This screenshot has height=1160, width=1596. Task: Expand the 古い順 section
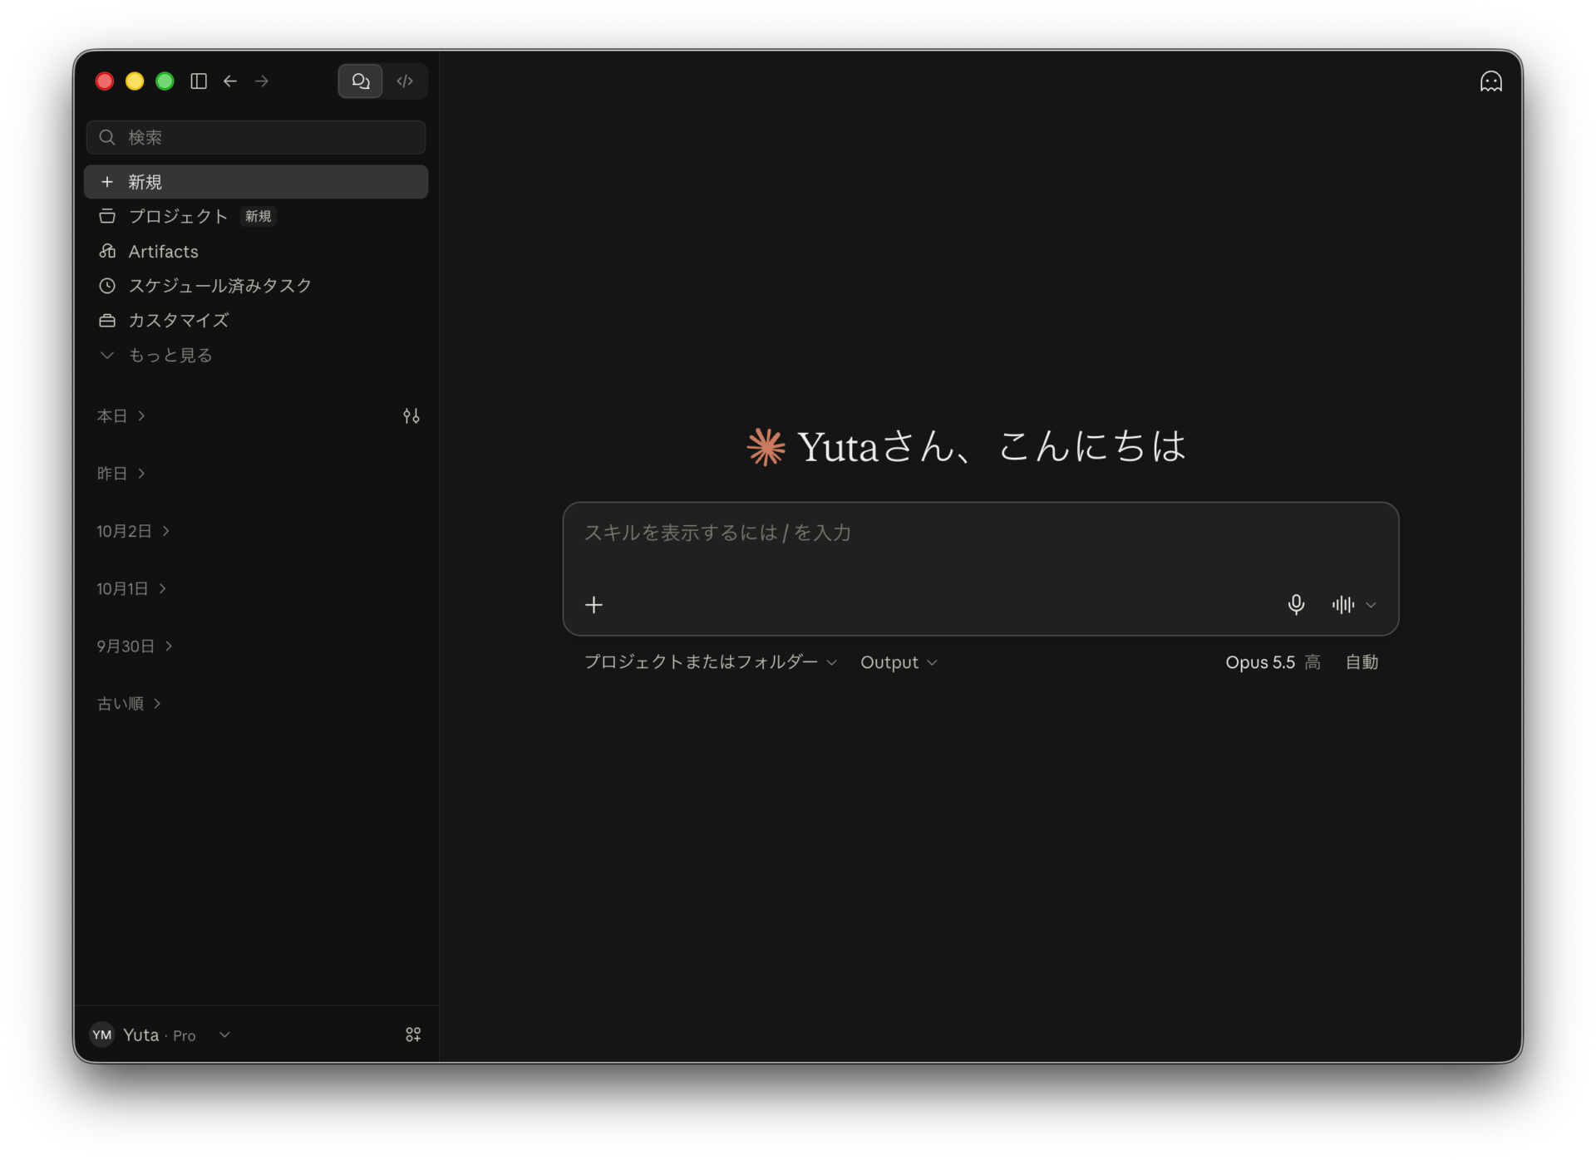[129, 704]
